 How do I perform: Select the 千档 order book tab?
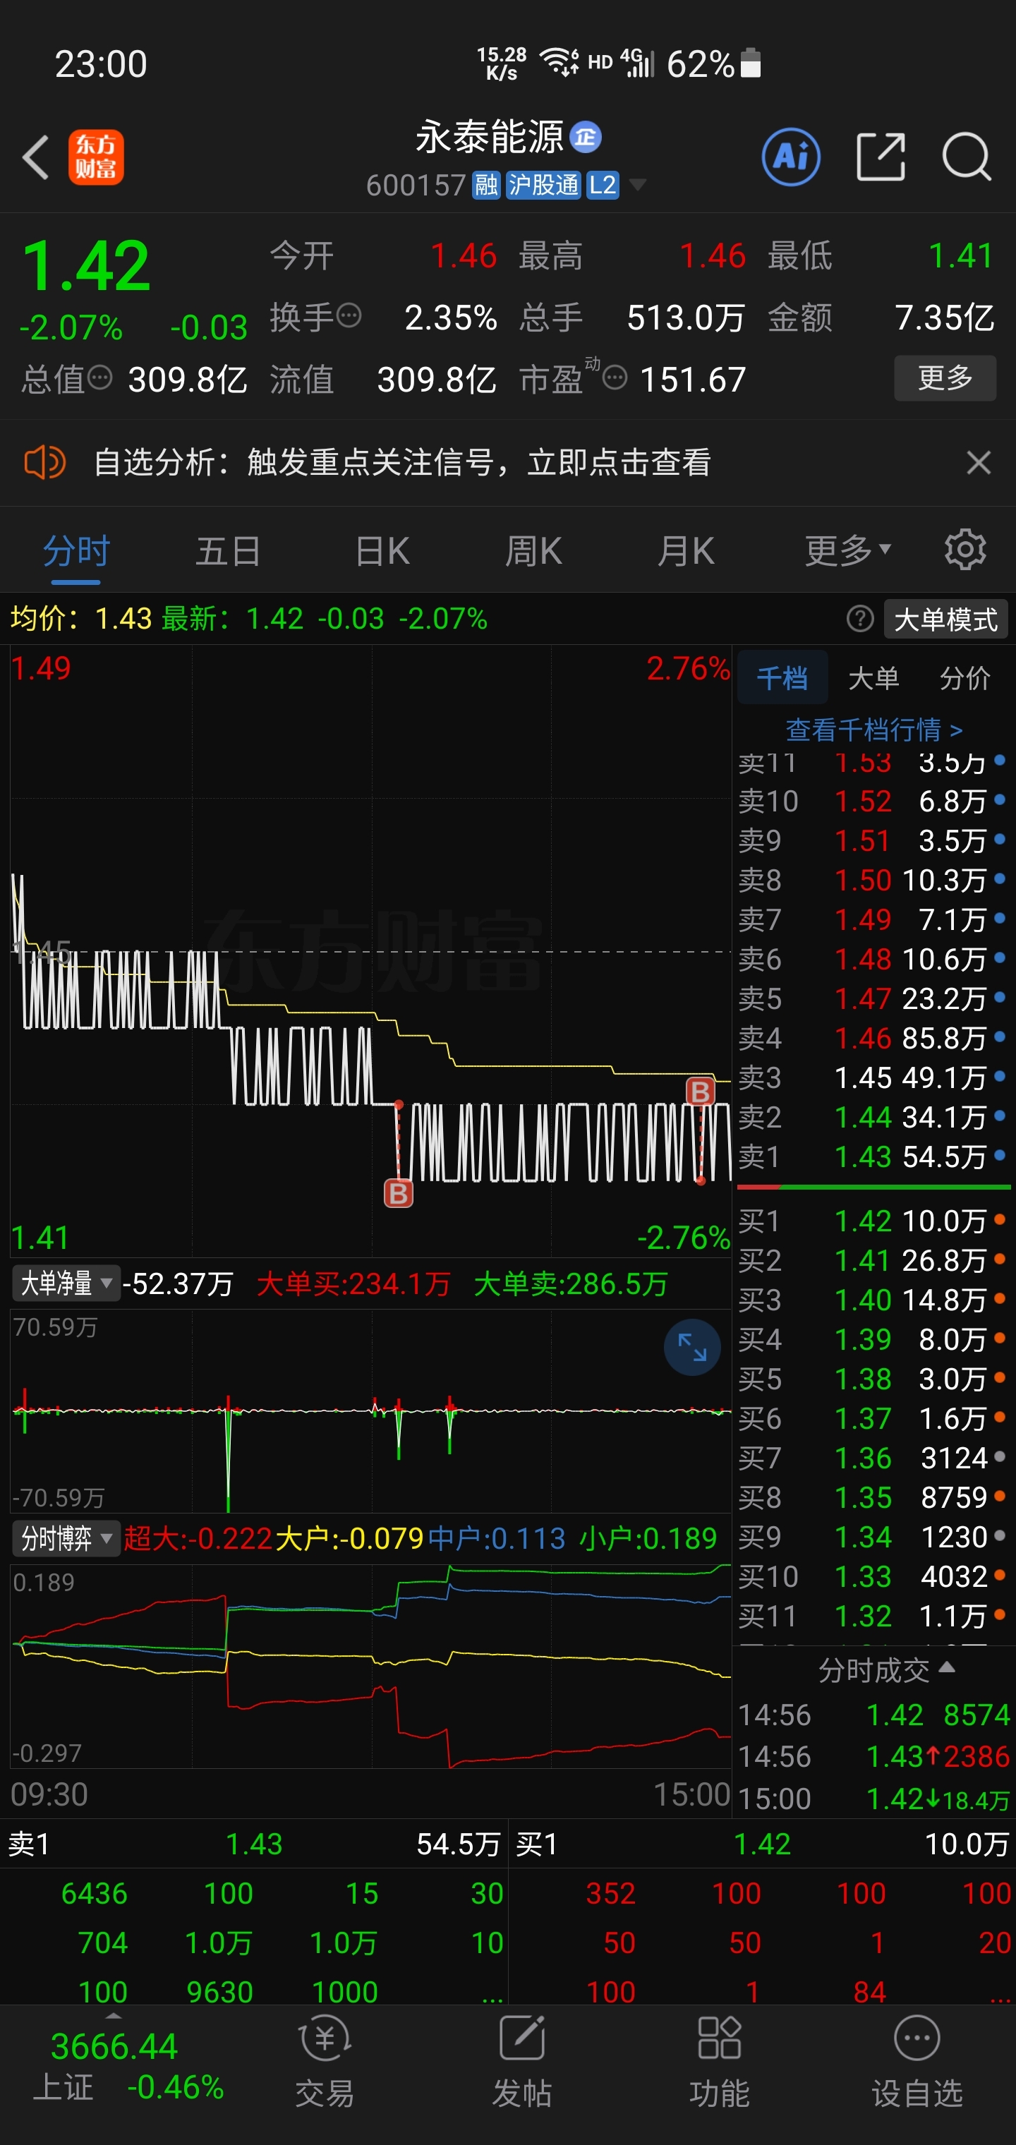782,678
